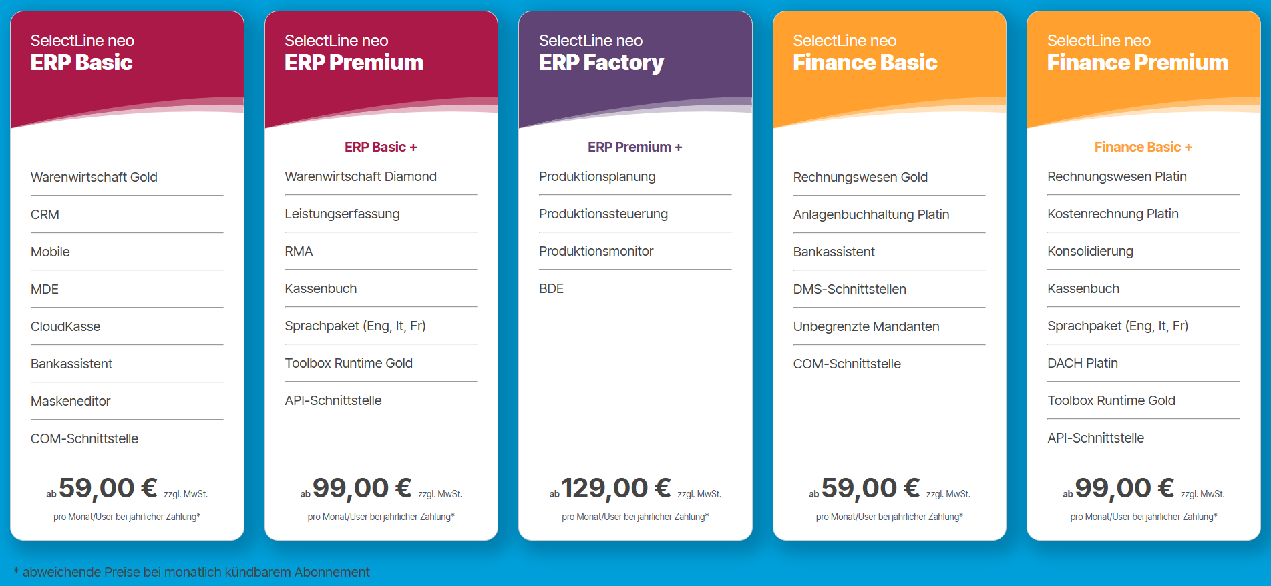Screen dimensions: 1271x586
Task: Click the ERP Basic + label
Action: 381,147
